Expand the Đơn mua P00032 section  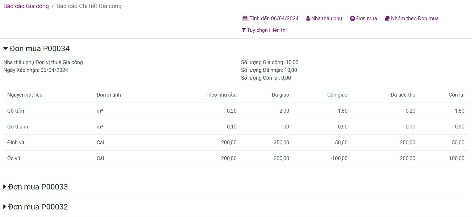(x=5, y=207)
